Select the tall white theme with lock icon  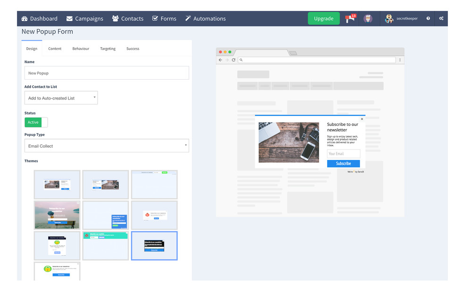(x=57, y=246)
